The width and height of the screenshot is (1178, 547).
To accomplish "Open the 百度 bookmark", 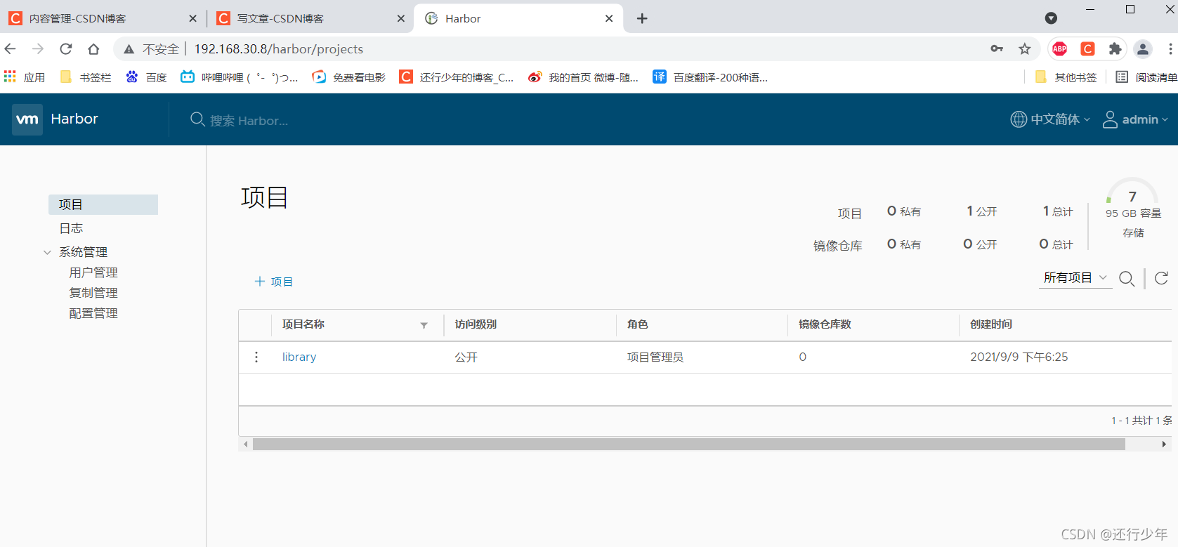I will pos(146,77).
